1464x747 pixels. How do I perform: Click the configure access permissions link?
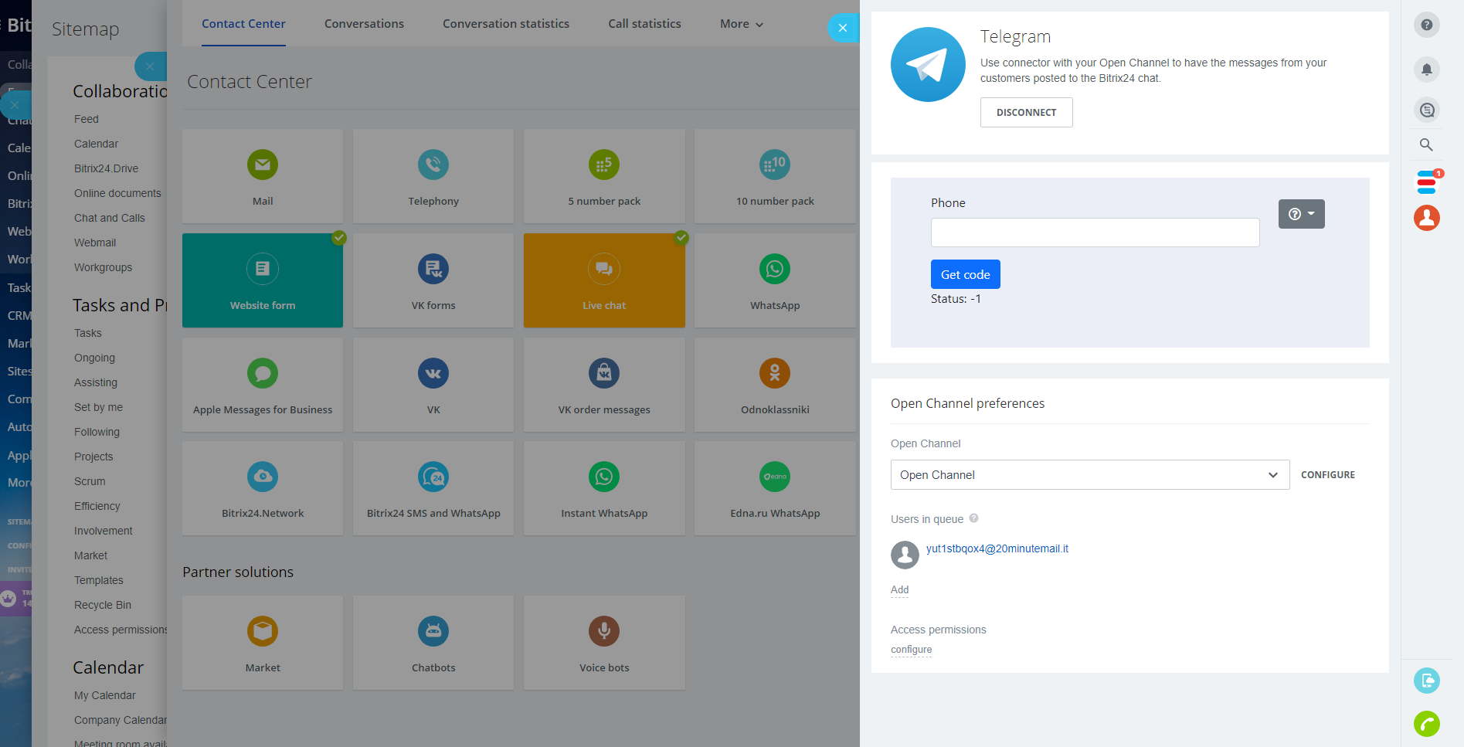click(x=911, y=650)
